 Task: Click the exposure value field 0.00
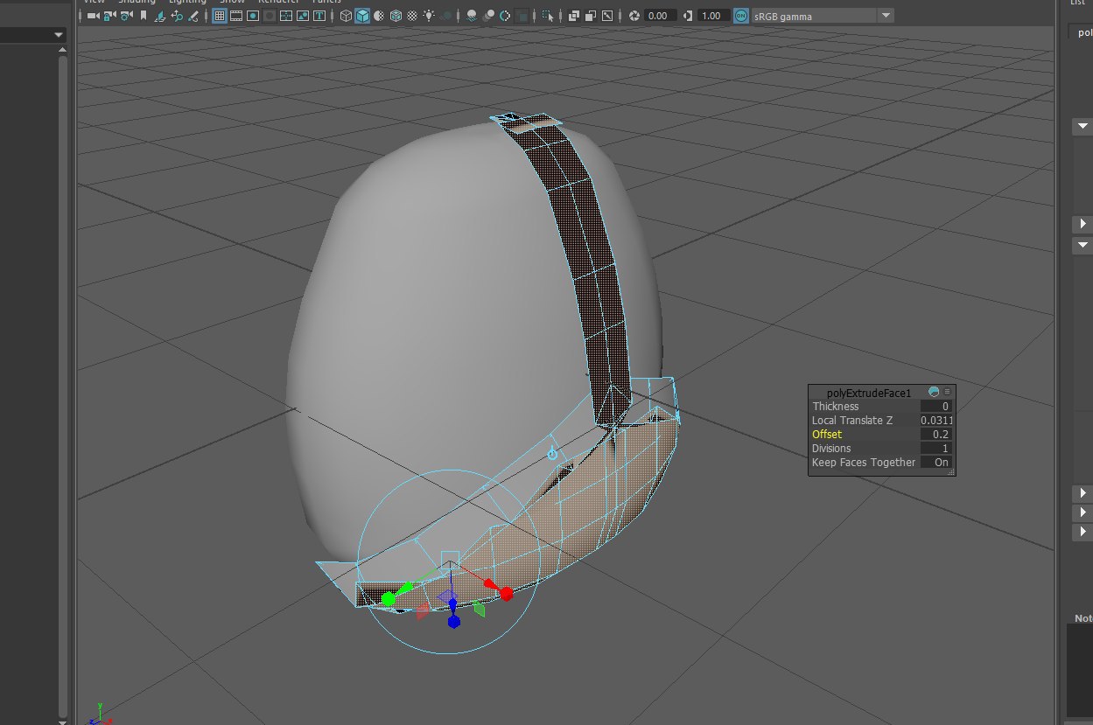pyautogui.click(x=660, y=16)
